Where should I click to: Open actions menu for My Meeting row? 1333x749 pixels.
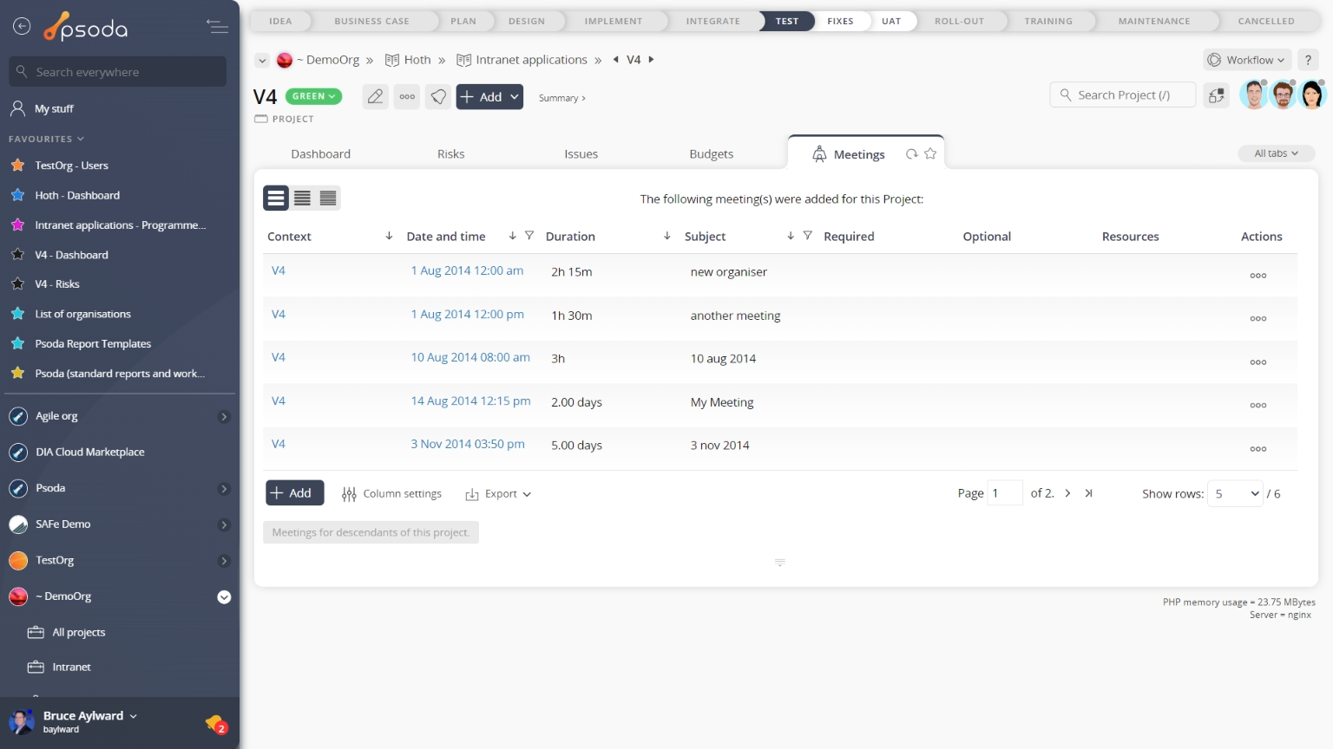pyautogui.click(x=1257, y=406)
